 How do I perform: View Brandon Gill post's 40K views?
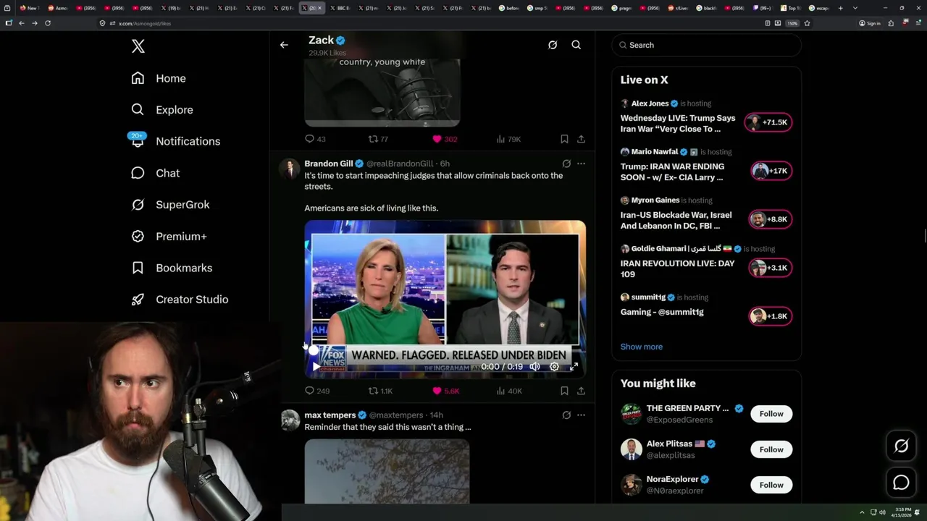click(508, 391)
